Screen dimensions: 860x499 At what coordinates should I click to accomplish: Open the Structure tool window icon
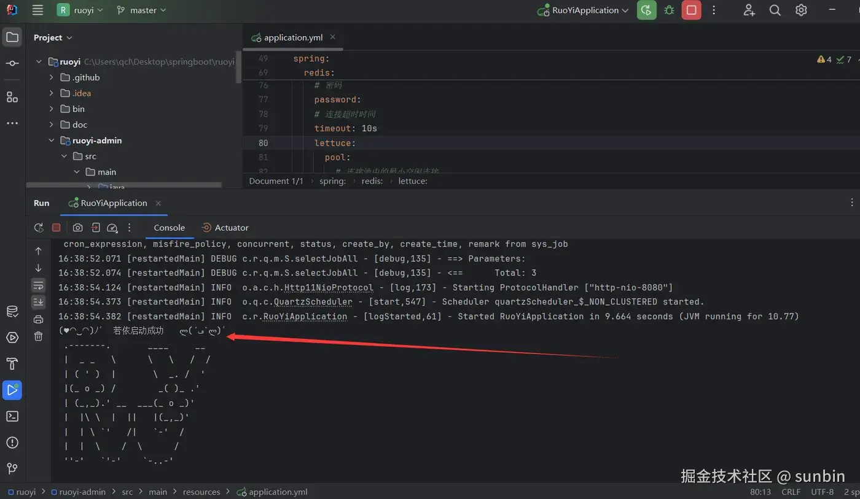12,97
